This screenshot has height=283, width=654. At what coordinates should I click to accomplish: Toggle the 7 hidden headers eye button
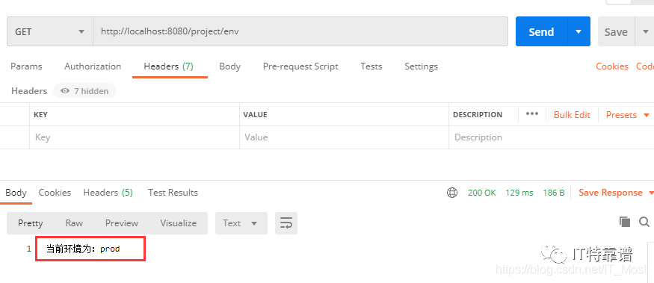click(84, 91)
